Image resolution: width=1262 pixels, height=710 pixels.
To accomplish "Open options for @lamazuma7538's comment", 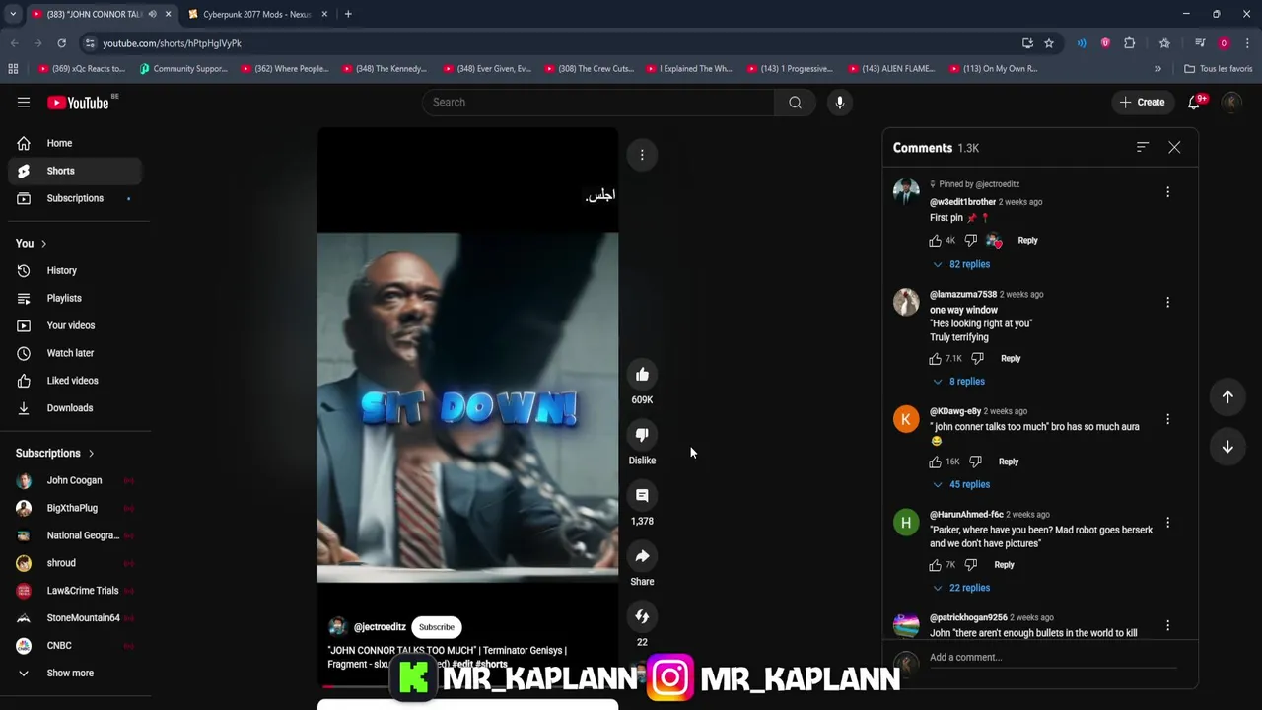I will coord(1168,303).
